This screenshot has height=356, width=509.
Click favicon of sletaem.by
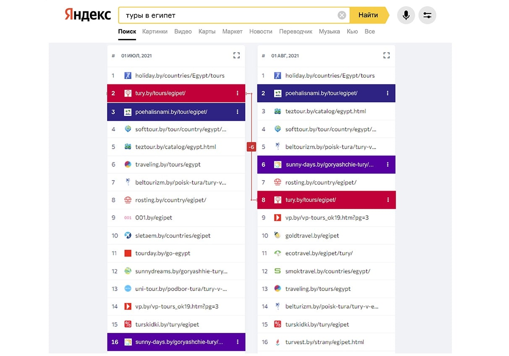128,236
